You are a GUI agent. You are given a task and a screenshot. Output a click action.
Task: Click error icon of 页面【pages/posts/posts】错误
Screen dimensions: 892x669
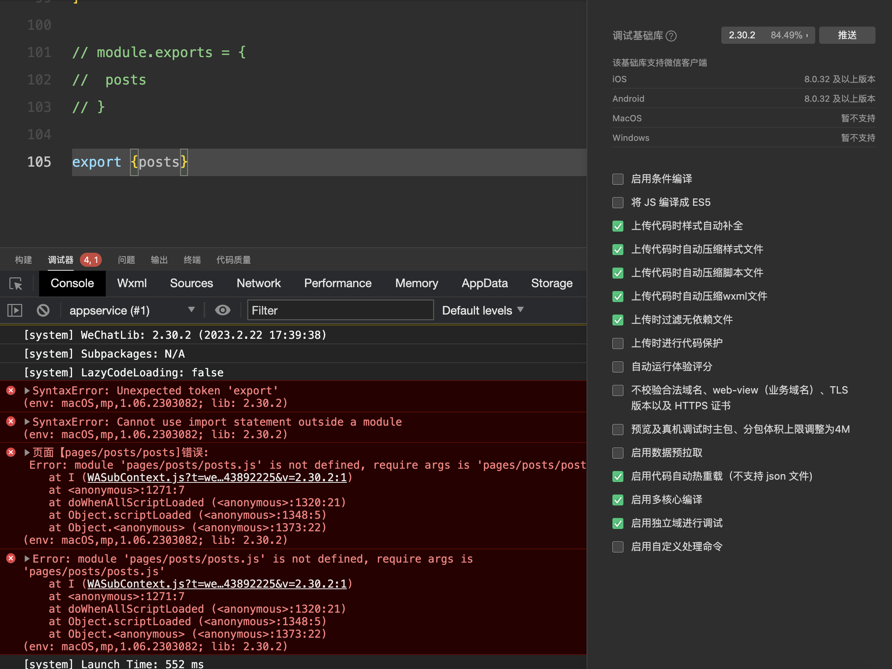(x=11, y=452)
